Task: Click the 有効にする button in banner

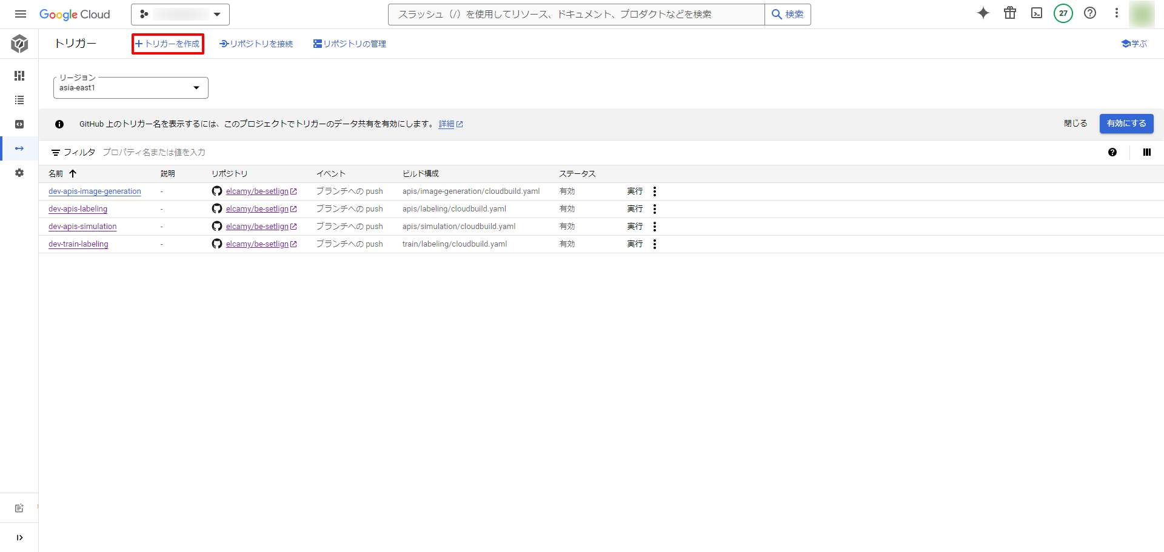Action: (1126, 124)
